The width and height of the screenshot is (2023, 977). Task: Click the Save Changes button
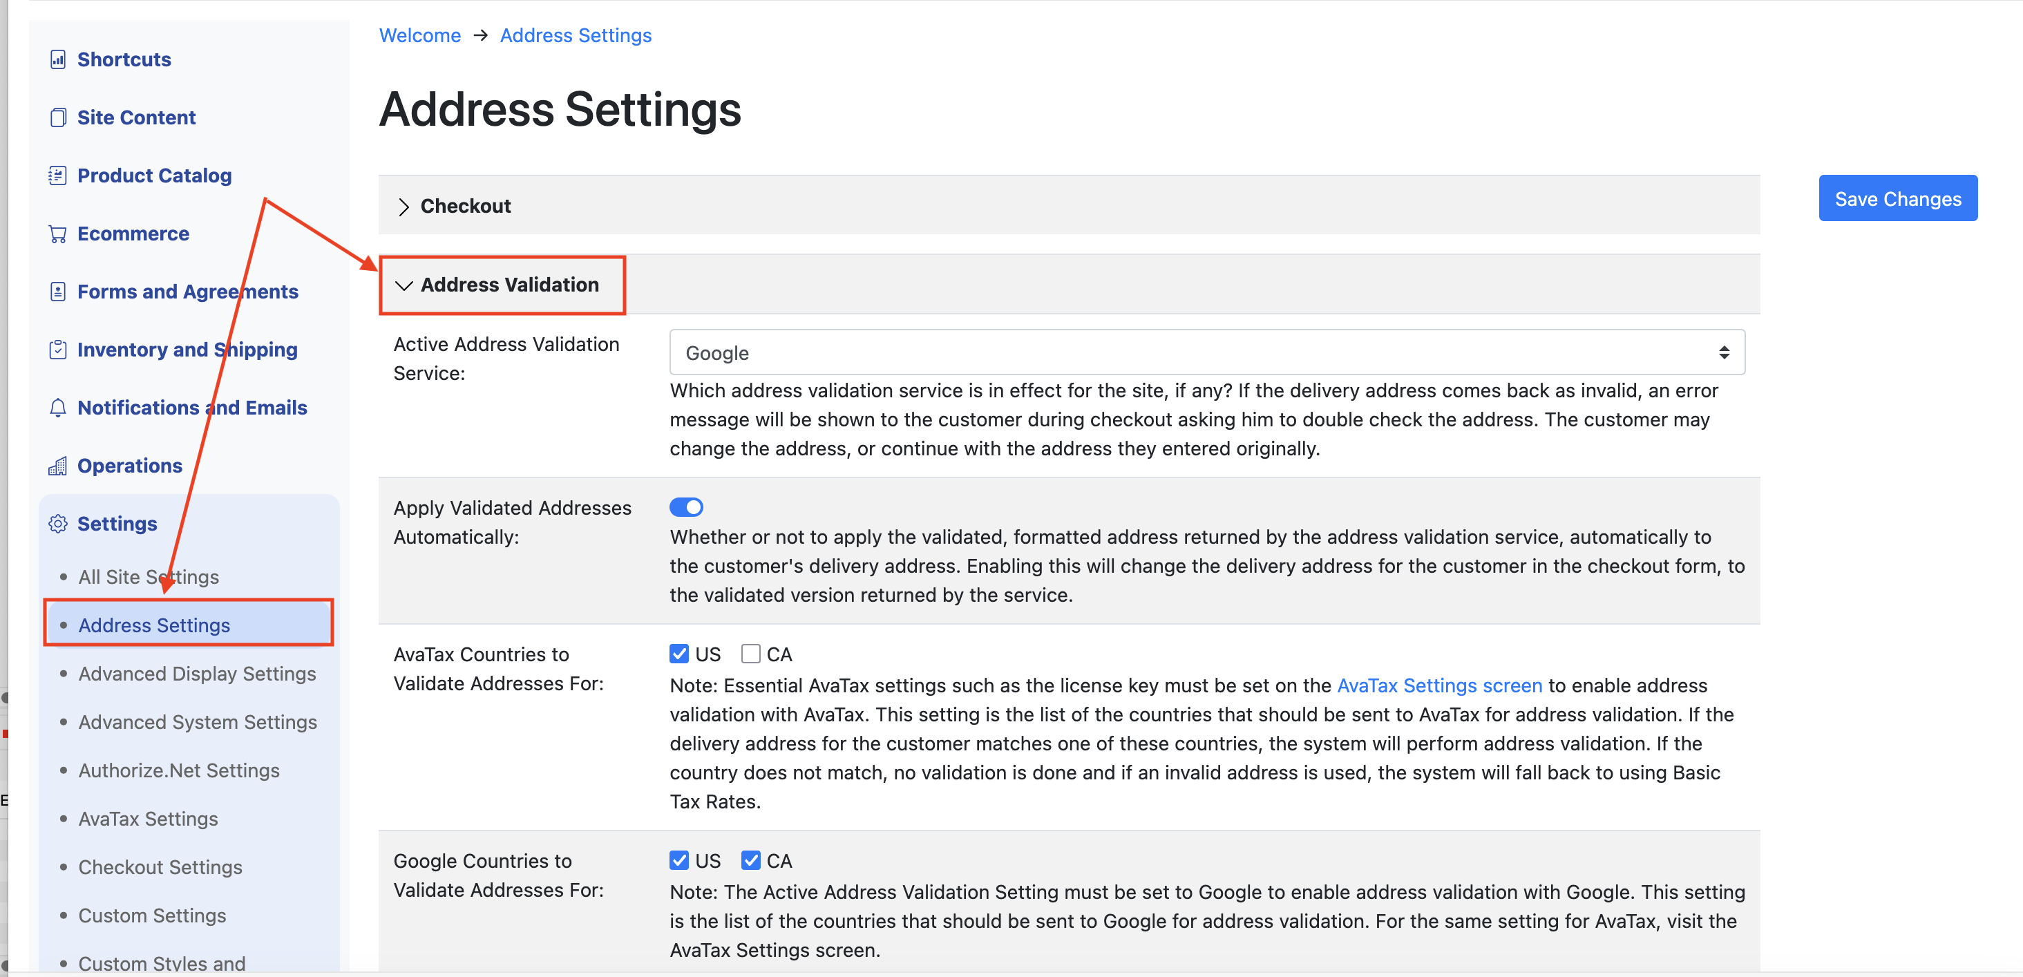[1897, 199]
